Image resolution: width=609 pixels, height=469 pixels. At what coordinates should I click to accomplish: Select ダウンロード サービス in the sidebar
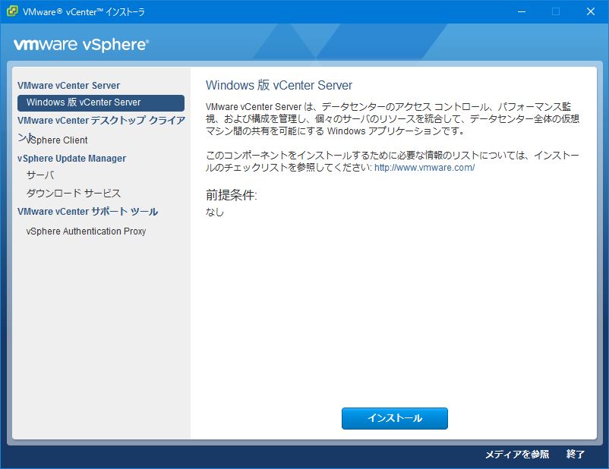74,193
